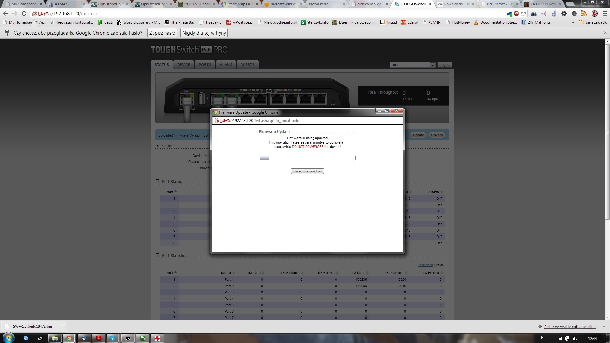
Task: Click the Cacti bookmark
Action: (x=105, y=22)
